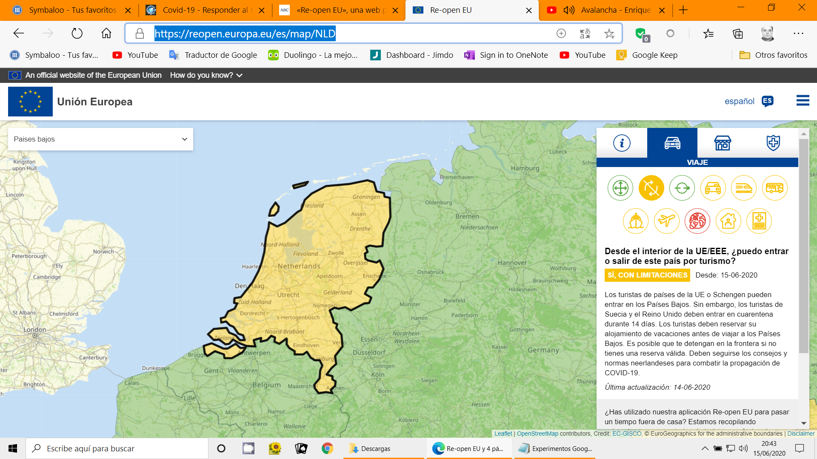Open the hamburger menu at top right

click(x=803, y=101)
